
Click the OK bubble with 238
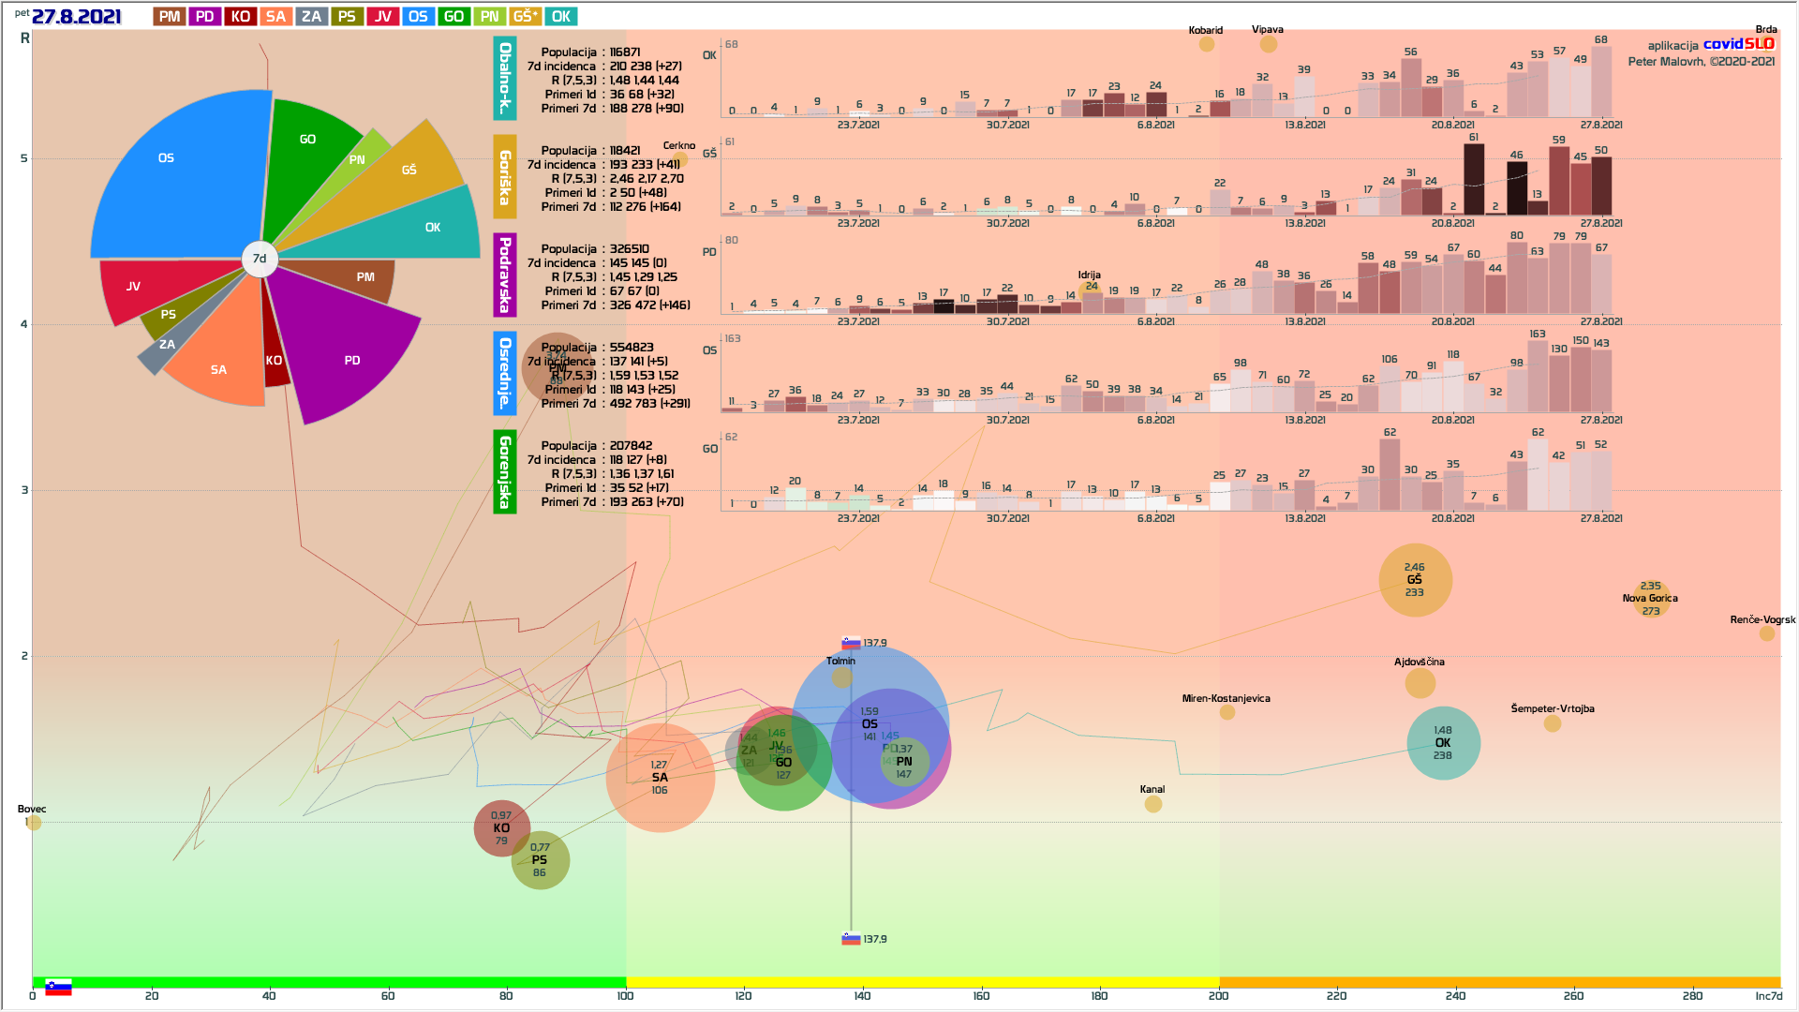1443,743
